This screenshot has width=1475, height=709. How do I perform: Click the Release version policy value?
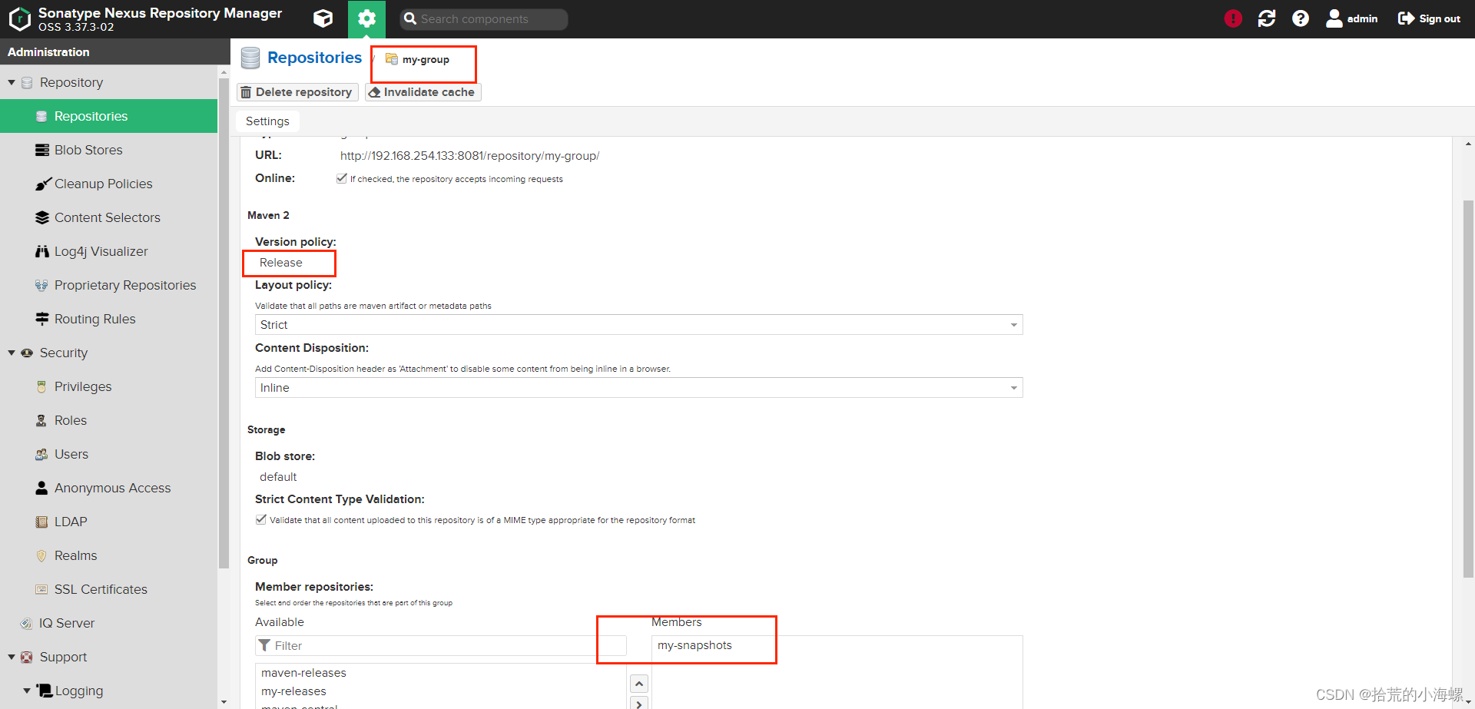[x=281, y=263]
